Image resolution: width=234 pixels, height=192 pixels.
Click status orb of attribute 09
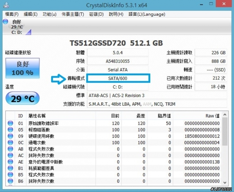tap(10, 136)
